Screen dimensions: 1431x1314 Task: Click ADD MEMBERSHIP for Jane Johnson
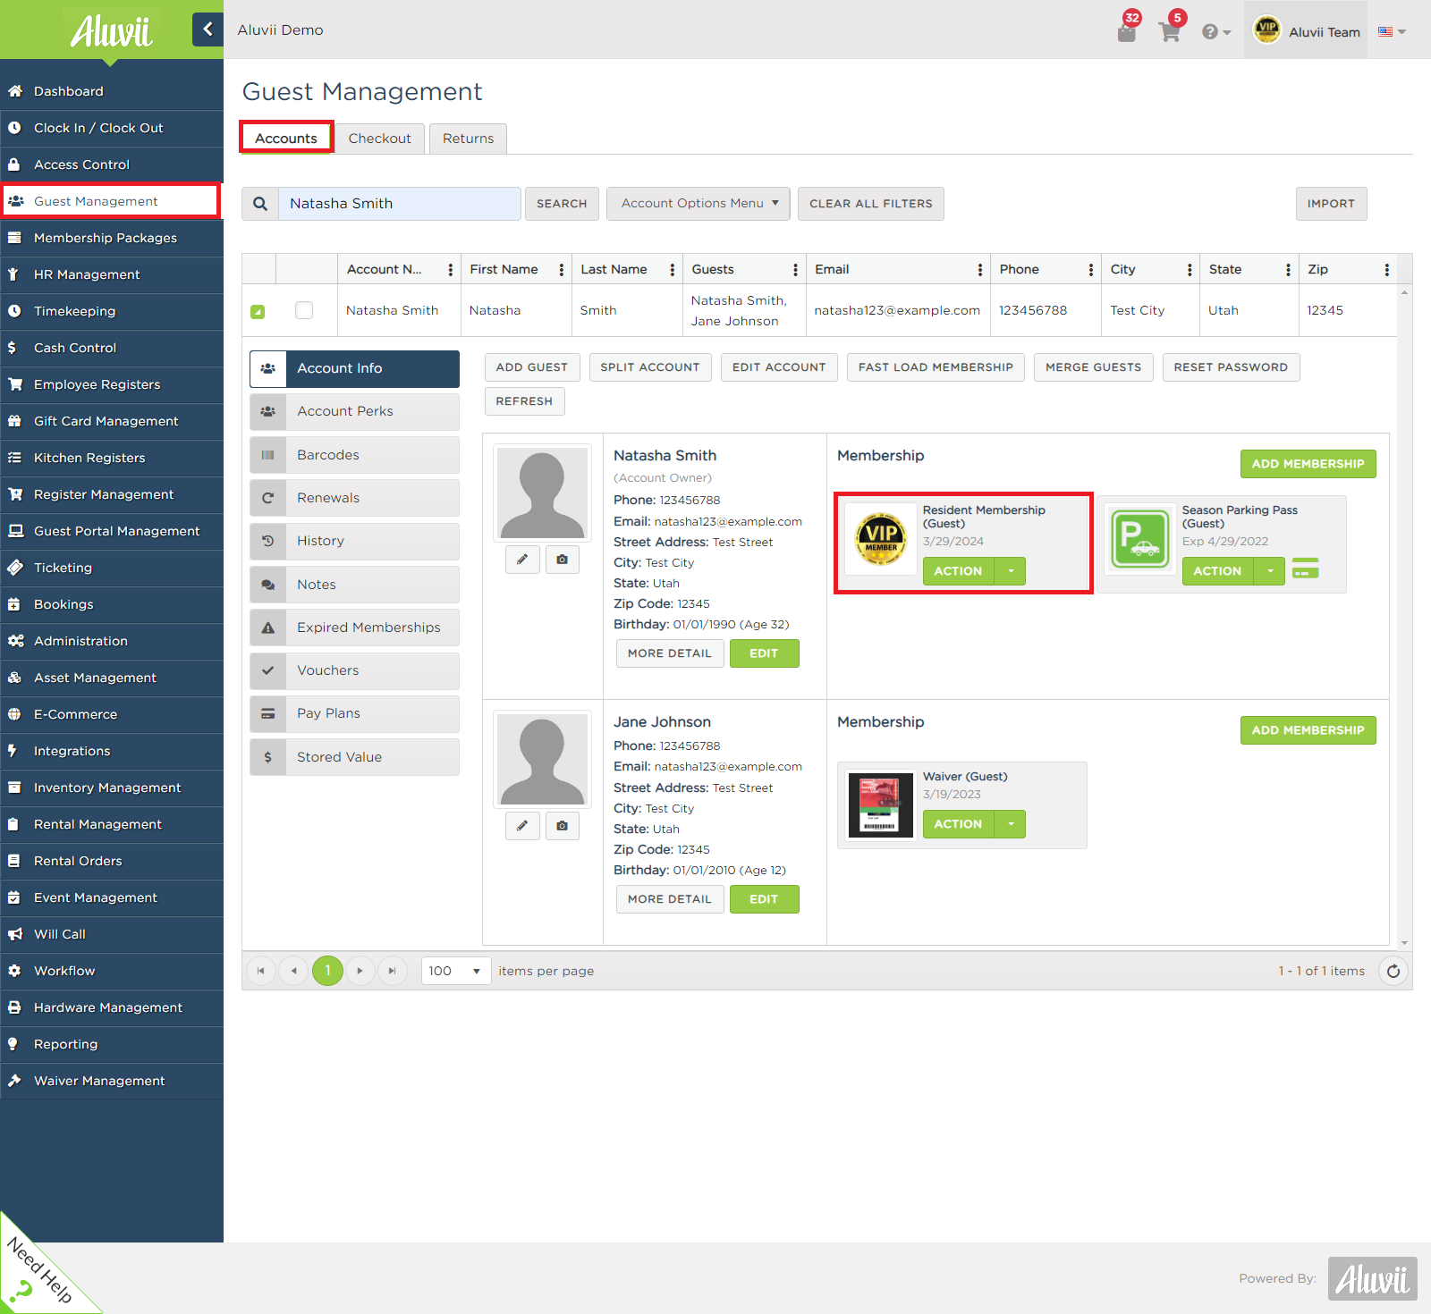pyautogui.click(x=1308, y=730)
